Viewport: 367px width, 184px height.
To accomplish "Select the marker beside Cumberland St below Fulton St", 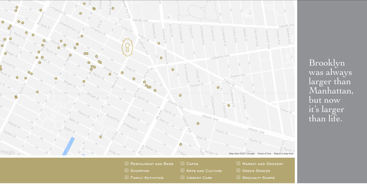I will tap(229, 105).
